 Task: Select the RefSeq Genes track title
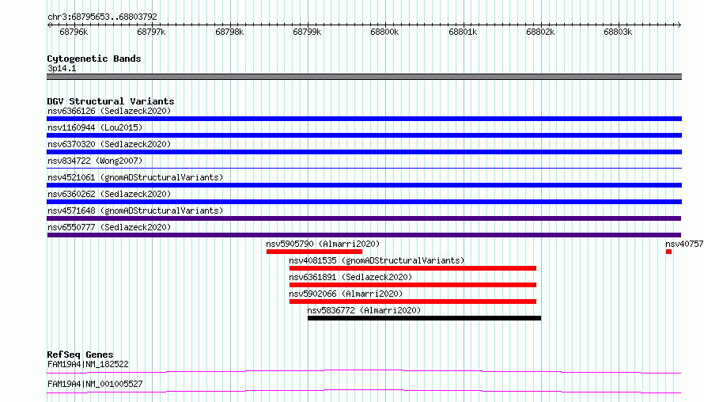tap(80, 355)
